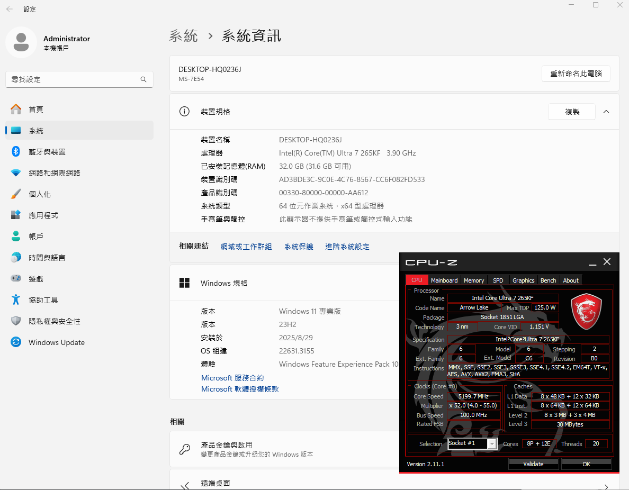Viewport: 629px width, 490px height.
Task: Click the 產品識別碼 value 00330-80000
Action: click(324, 193)
